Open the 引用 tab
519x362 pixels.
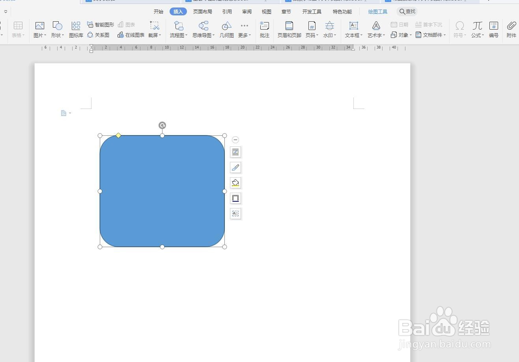pos(227,11)
